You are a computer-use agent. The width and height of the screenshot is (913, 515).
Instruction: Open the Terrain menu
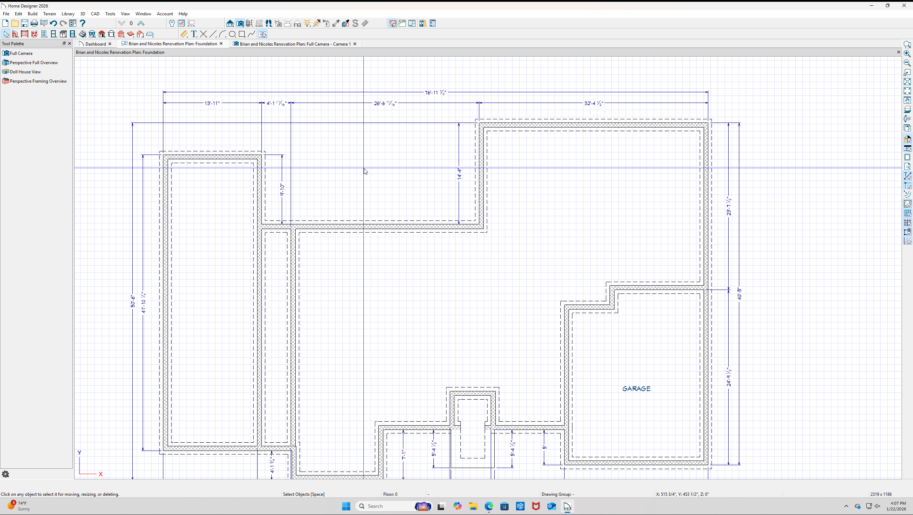49,14
